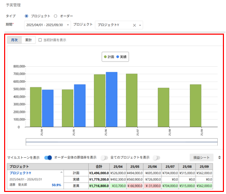Switch to the 月次 tab
This screenshot has height=194, width=226.
14,40
